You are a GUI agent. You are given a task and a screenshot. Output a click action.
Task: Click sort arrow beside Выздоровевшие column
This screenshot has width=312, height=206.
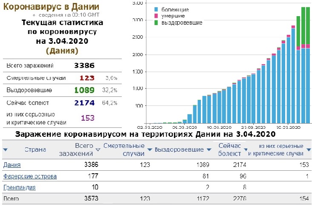point(209,150)
